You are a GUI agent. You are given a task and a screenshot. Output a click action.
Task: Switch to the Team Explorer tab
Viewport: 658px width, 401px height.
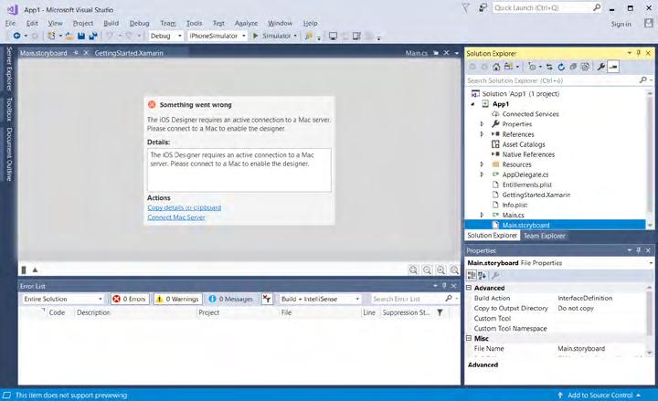tap(544, 236)
